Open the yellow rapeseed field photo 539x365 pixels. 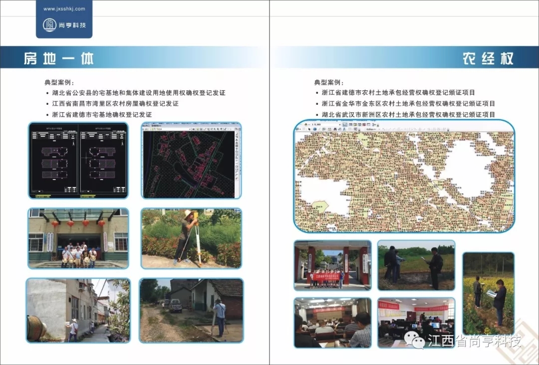pyautogui.click(x=488, y=293)
